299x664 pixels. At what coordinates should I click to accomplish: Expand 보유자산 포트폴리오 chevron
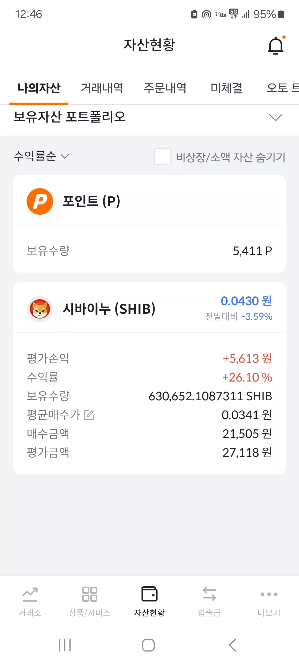point(276,117)
